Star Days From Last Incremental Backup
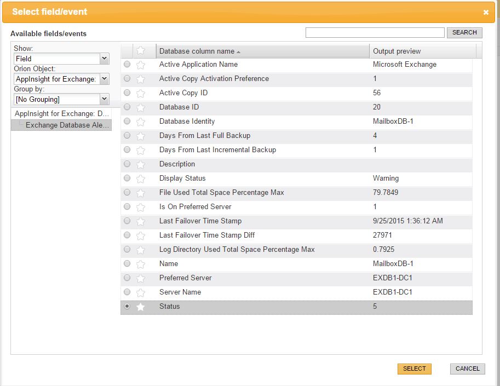 (141, 150)
